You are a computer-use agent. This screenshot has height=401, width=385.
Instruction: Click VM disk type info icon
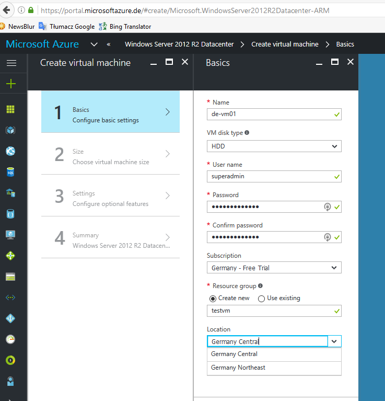247,132
